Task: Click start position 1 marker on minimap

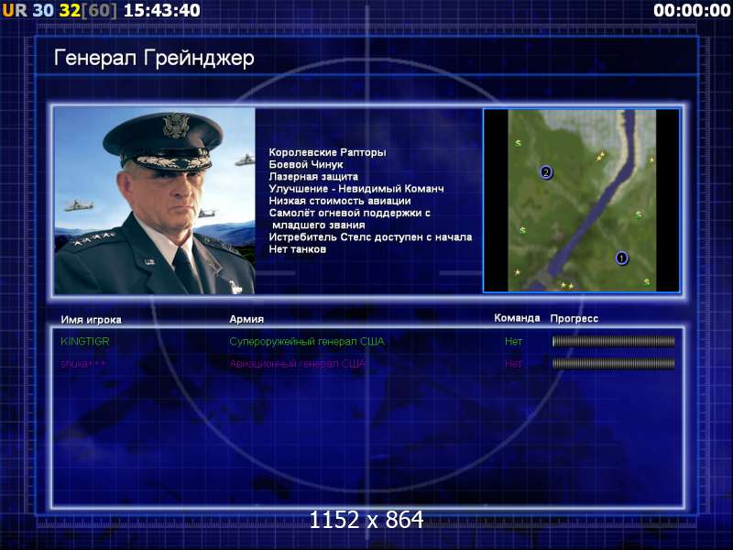Action: coord(621,258)
